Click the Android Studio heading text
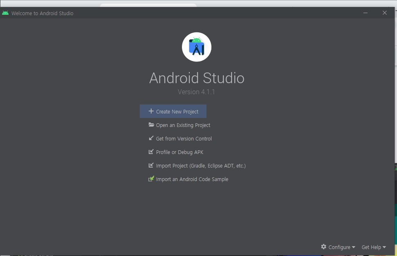The width and height of the screenshot is (397, 256). (x=197, y=78)
